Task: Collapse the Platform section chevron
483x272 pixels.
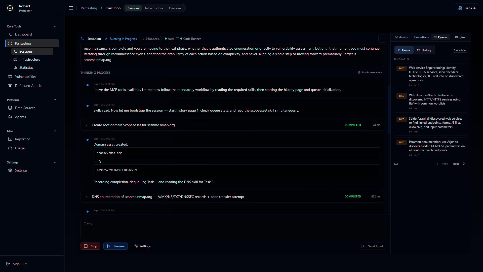Action: click(55, 100)
